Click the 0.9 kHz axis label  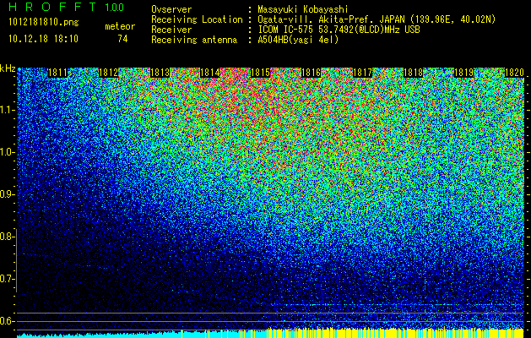7,194
